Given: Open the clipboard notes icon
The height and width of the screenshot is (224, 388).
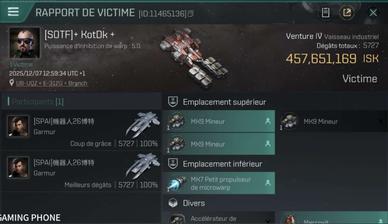Looking at the screenshot, I should [x=325, y=13].
